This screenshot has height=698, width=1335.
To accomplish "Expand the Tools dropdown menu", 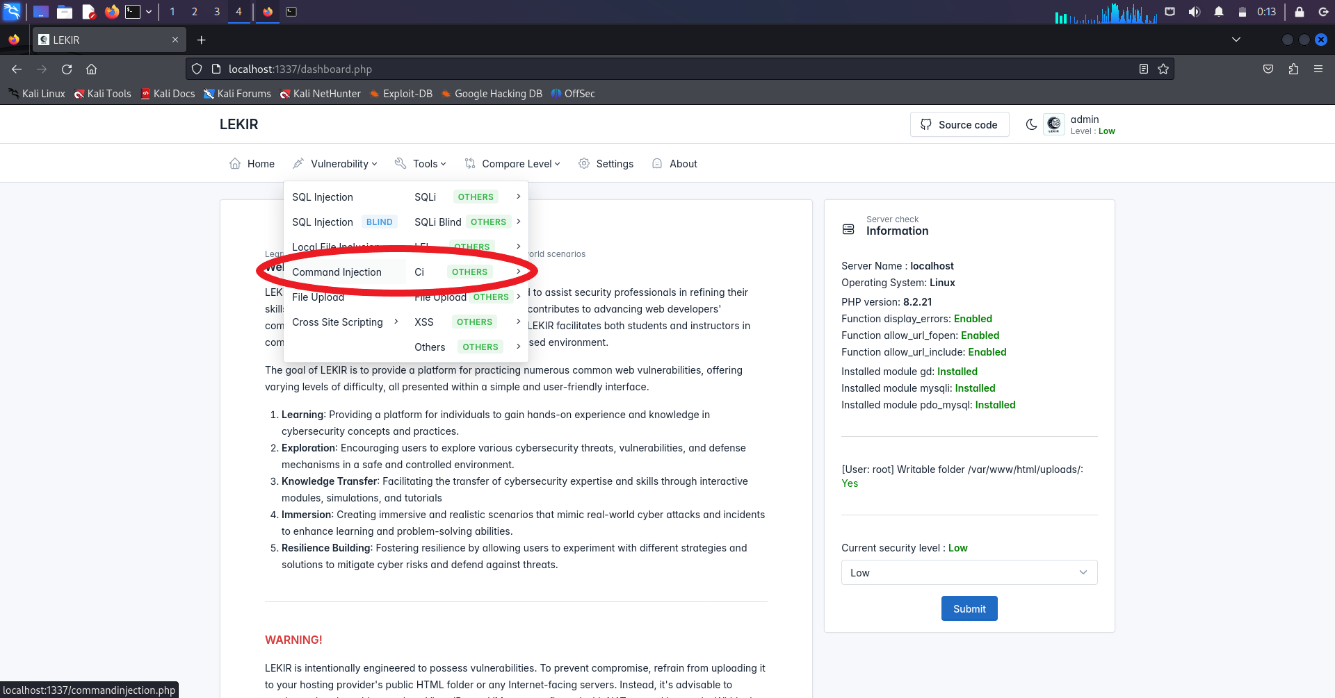I will (421, 164).
